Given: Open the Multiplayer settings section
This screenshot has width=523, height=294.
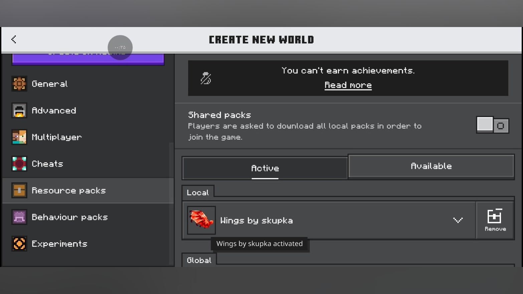Looking at the screenshot, I should coord(88,137).
